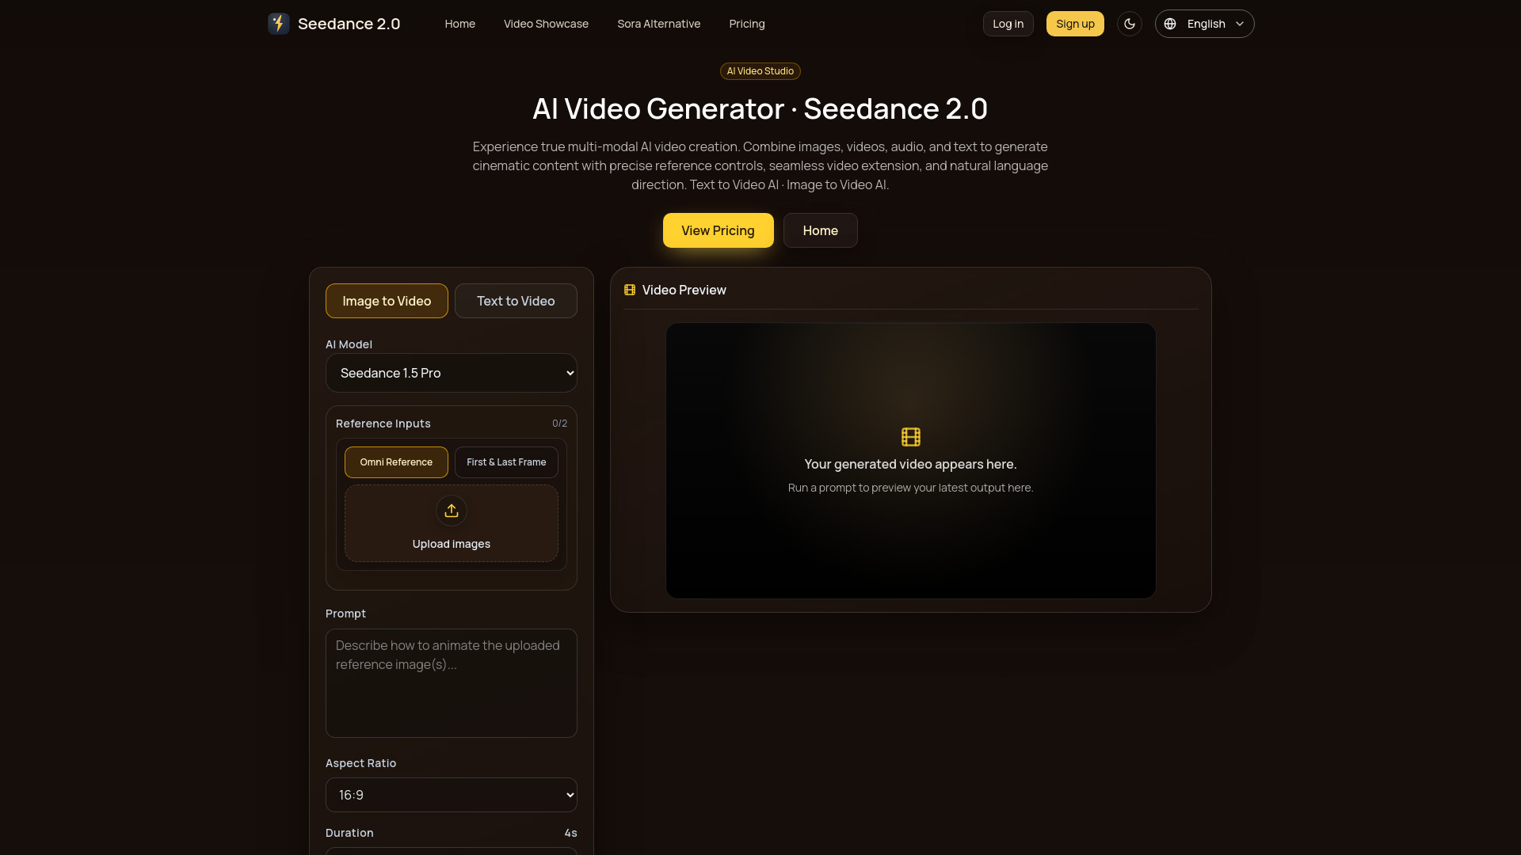Select First & Last Frame reference mode

coord(505,462)
